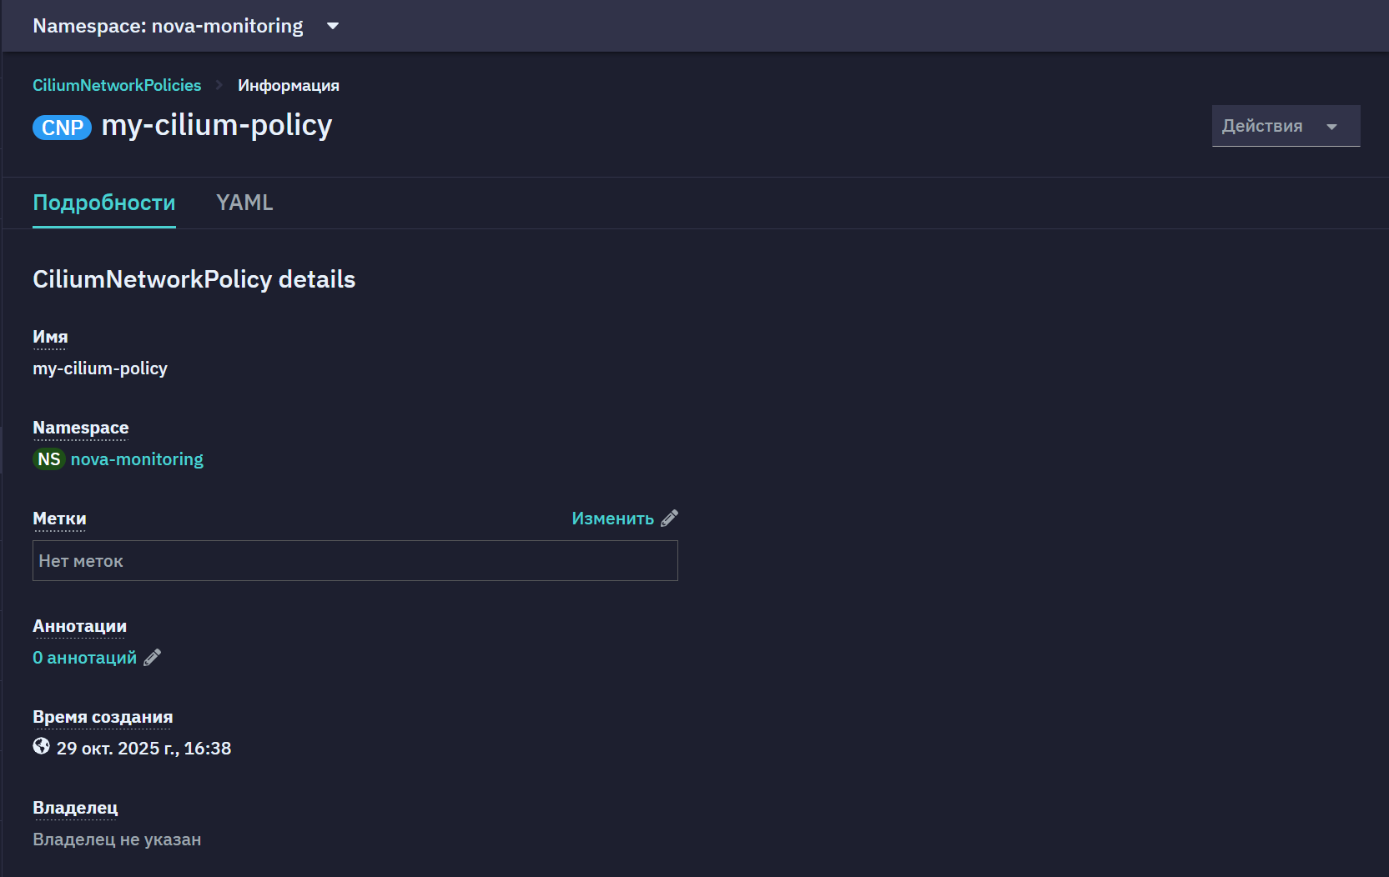Click the Информация breadcrumb text
Viewport: 1389px width, 877px height.
(x=289, y=85)
